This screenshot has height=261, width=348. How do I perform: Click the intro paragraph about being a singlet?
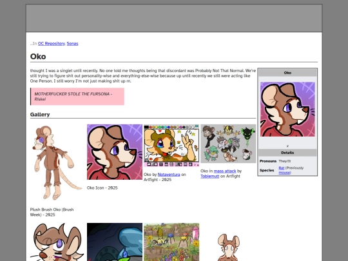(143, 76)
